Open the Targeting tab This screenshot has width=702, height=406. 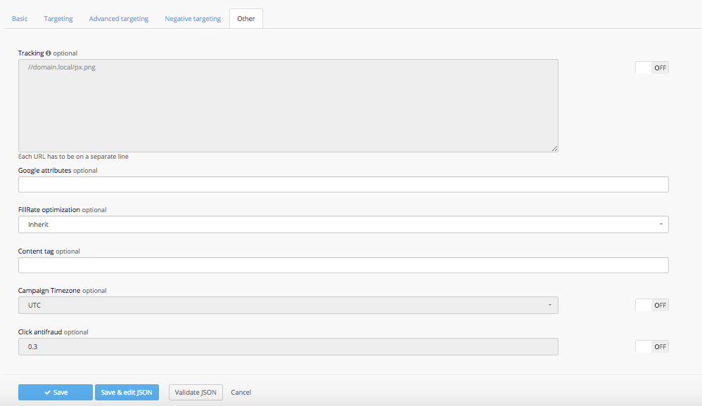(x=58, y=19)
